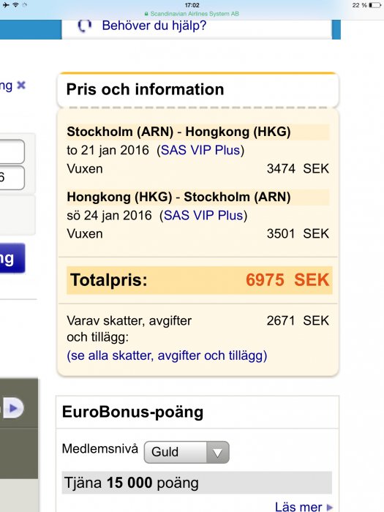The width and height of the screenshot is (384, 512).
Task: View se alla skatter, avgifter och tillägg
Action: tap(167, 355)
